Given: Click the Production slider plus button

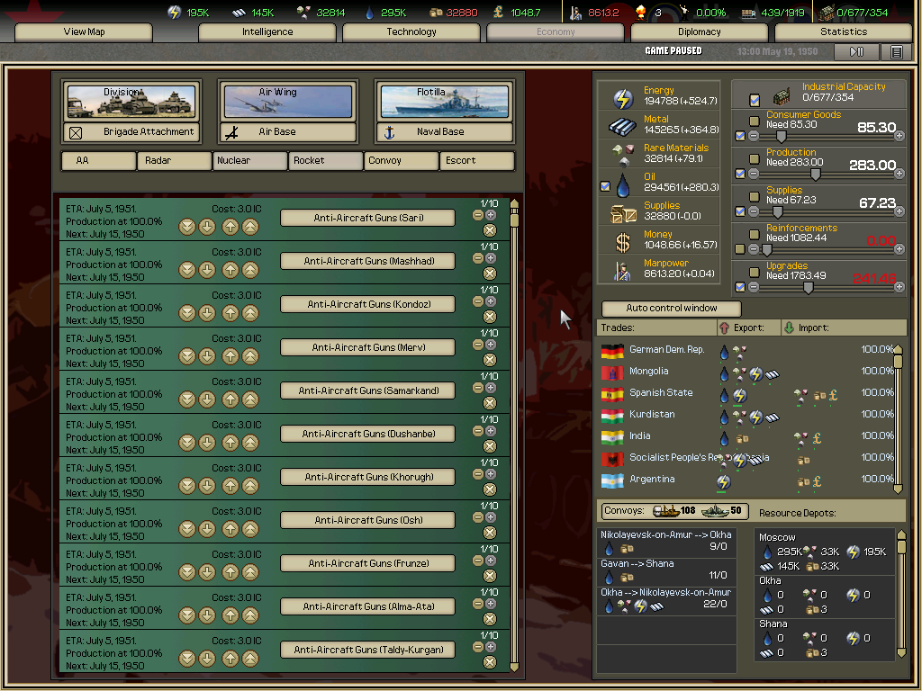Looking at the screenshot, I should (899, 174).
